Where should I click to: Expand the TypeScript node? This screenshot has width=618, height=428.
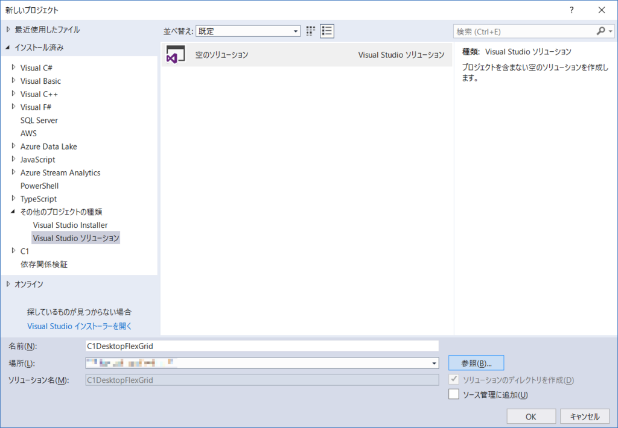pyautogui.click(x=14, y=198)
